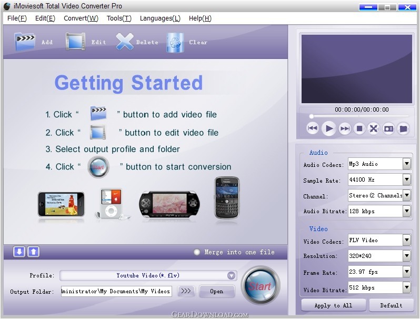Click the small Start icon in step 4

(x=98, y=167)
